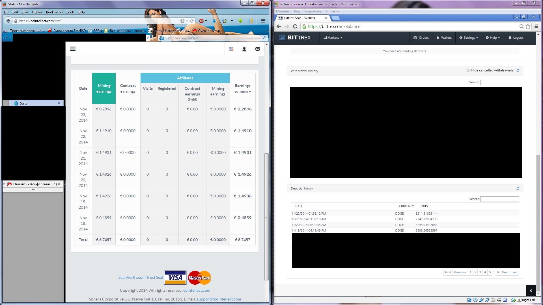Click the Adblock Plus toolbar icon
This screenshot has height=305, width=543.
pyautogui.click(x=201, y=21)
